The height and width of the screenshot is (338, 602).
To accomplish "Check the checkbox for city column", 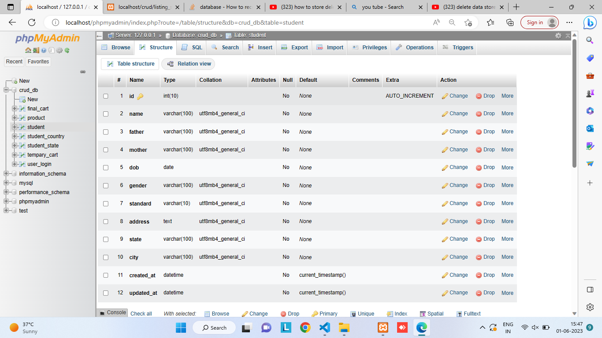I will 106,257.
